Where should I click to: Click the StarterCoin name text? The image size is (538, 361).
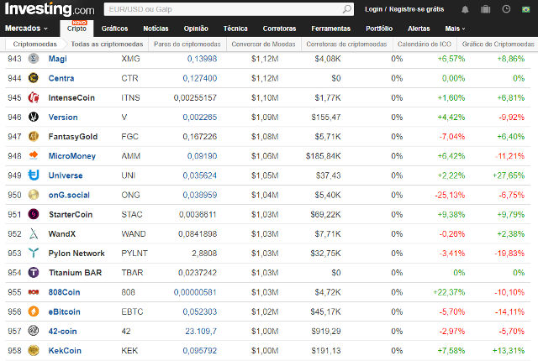(71, 214)
